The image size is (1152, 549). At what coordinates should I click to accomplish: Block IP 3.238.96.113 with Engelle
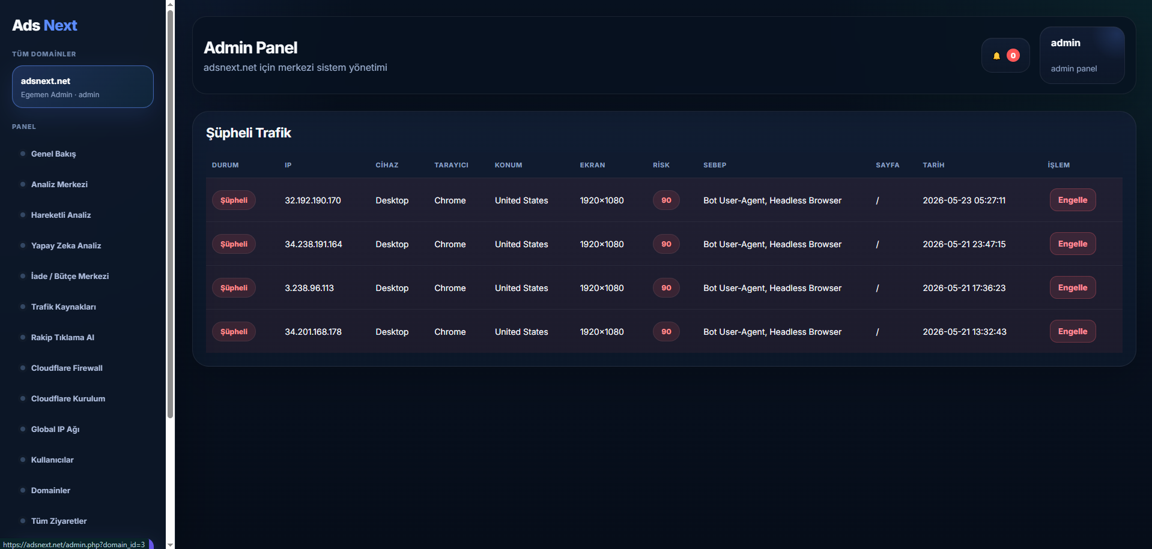pos(1073,287)
